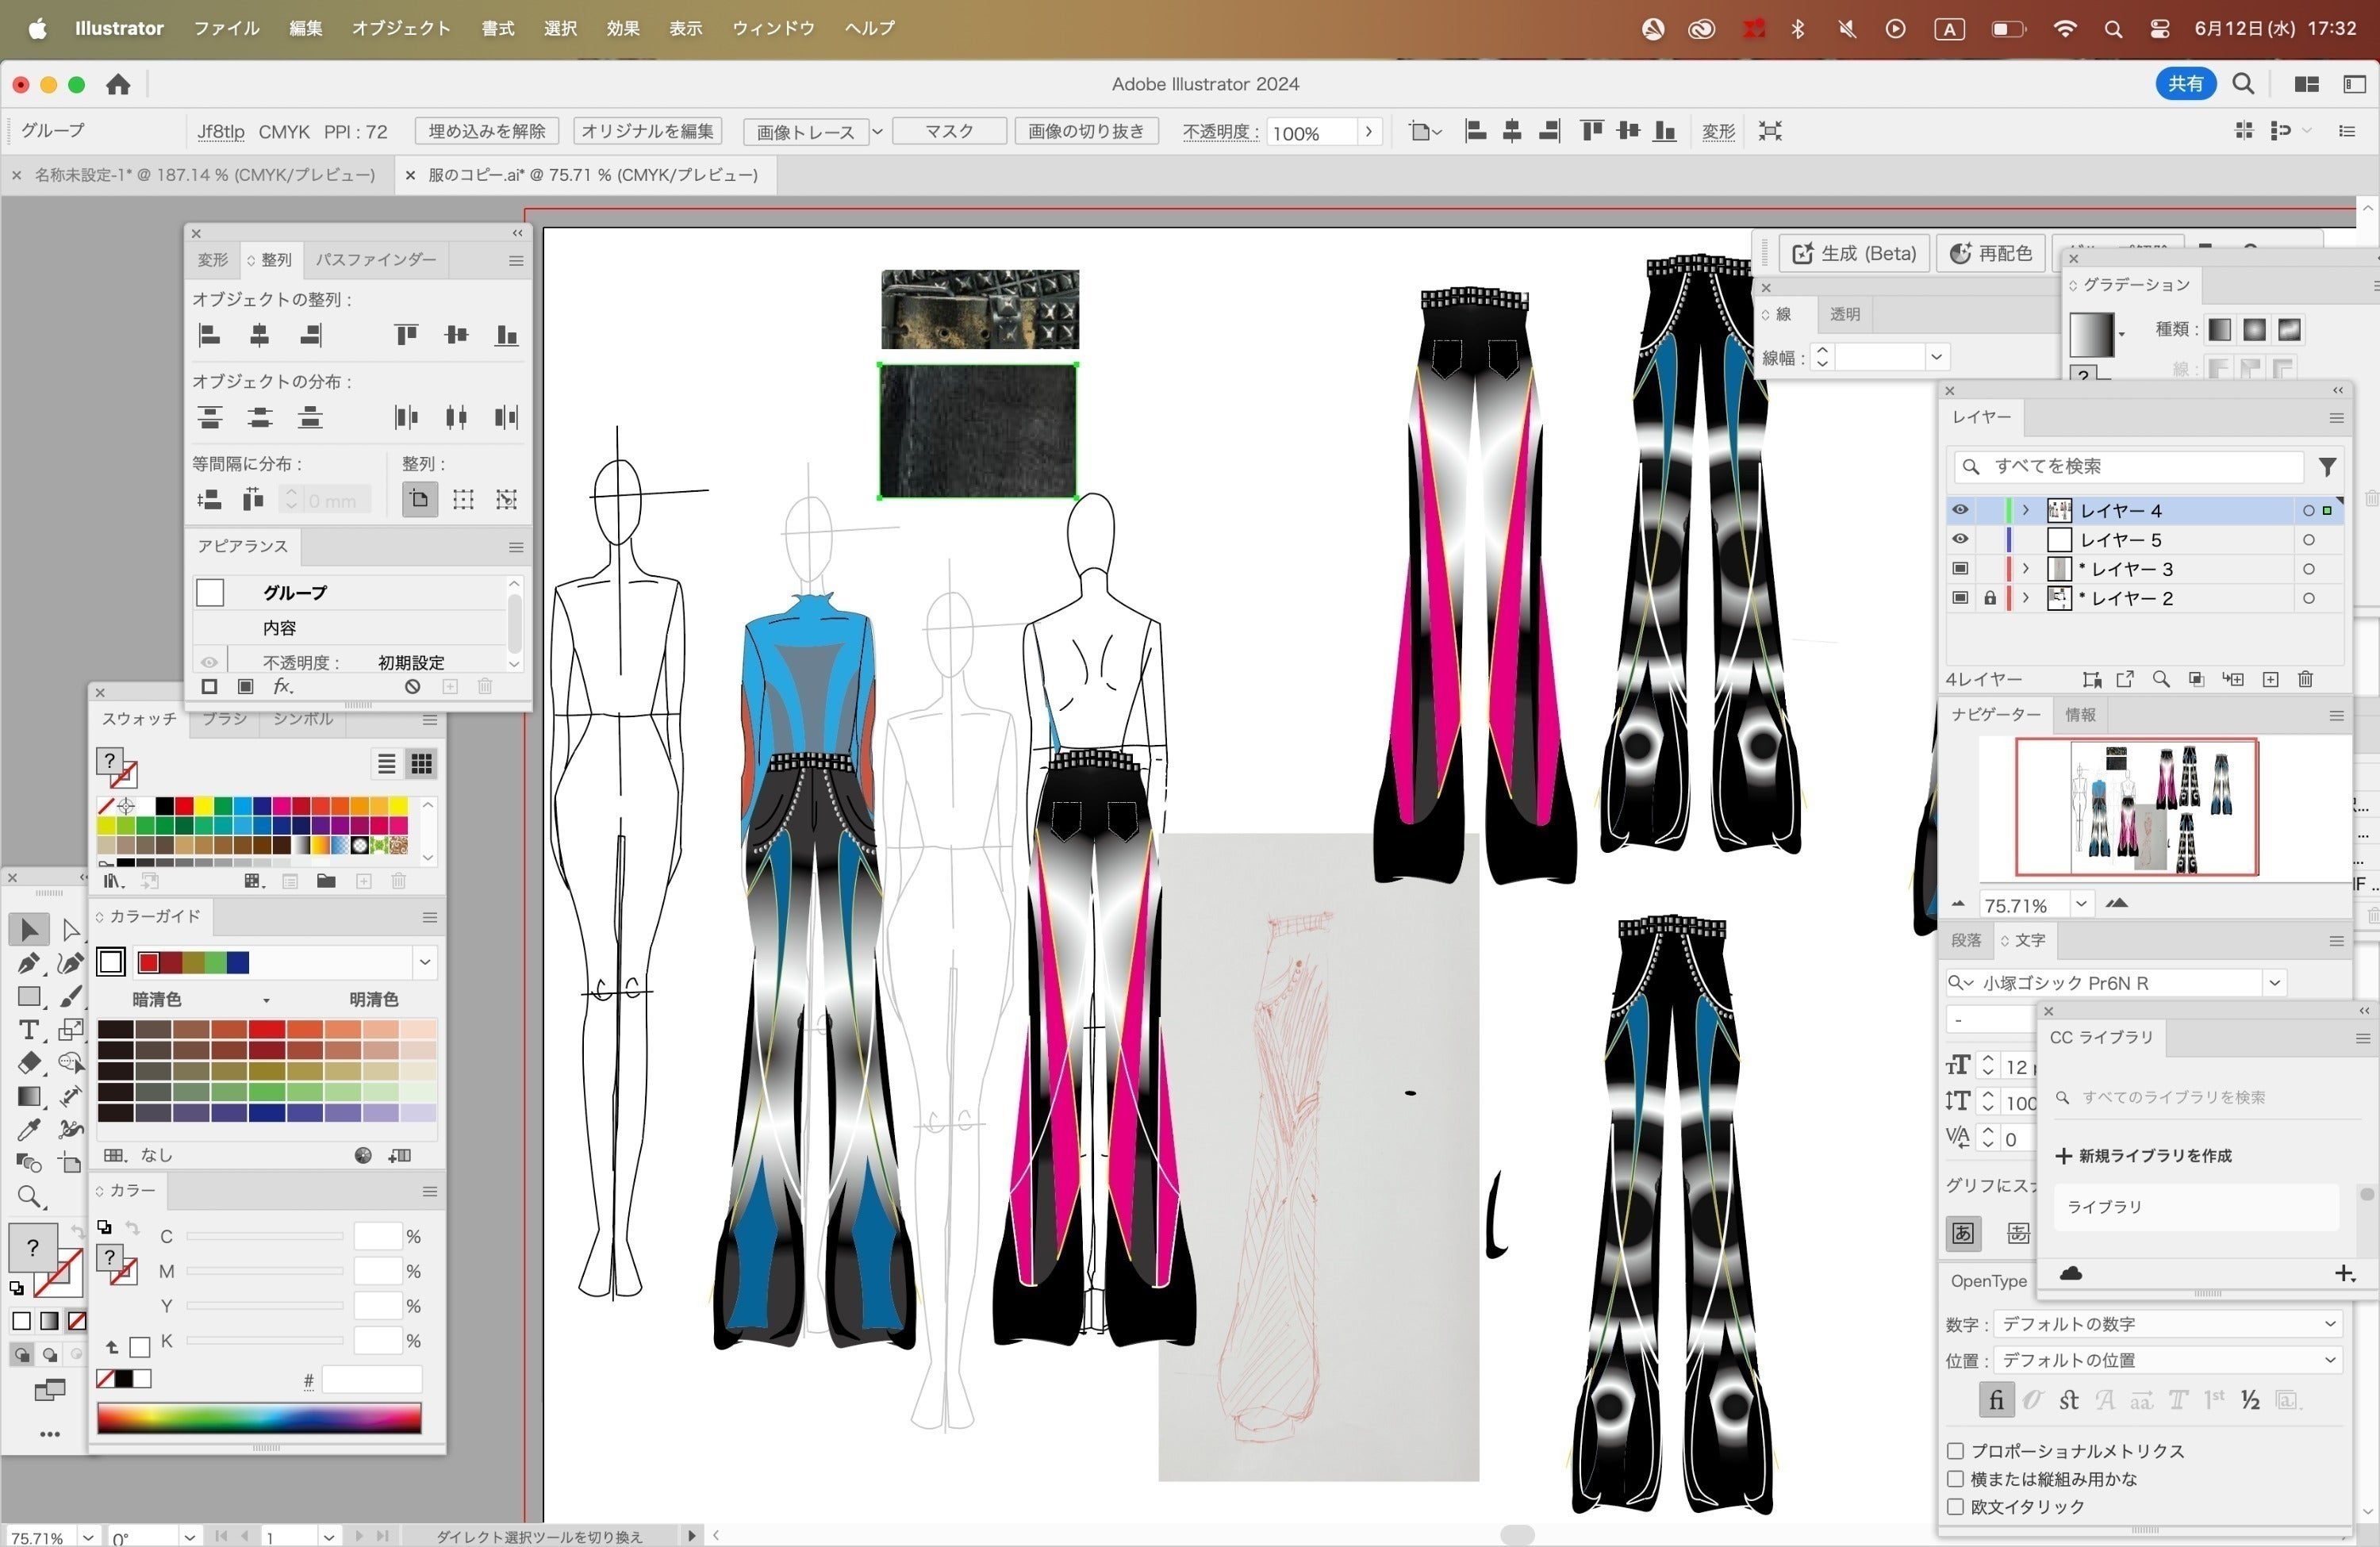Image resolution: width=2380 pixels, height=1547 pixels.
Task: Check the 欧文イタリック checkbox
Action: point(1956,1506)
